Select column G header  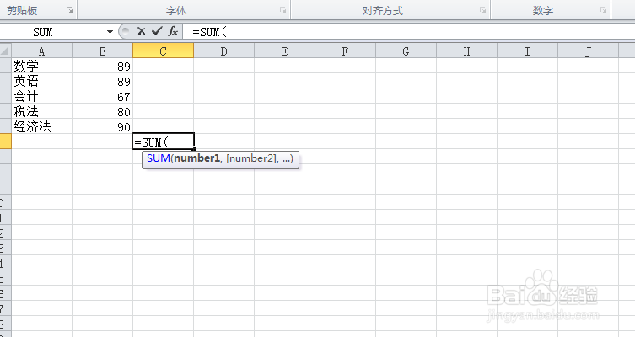tap(406, 51)
